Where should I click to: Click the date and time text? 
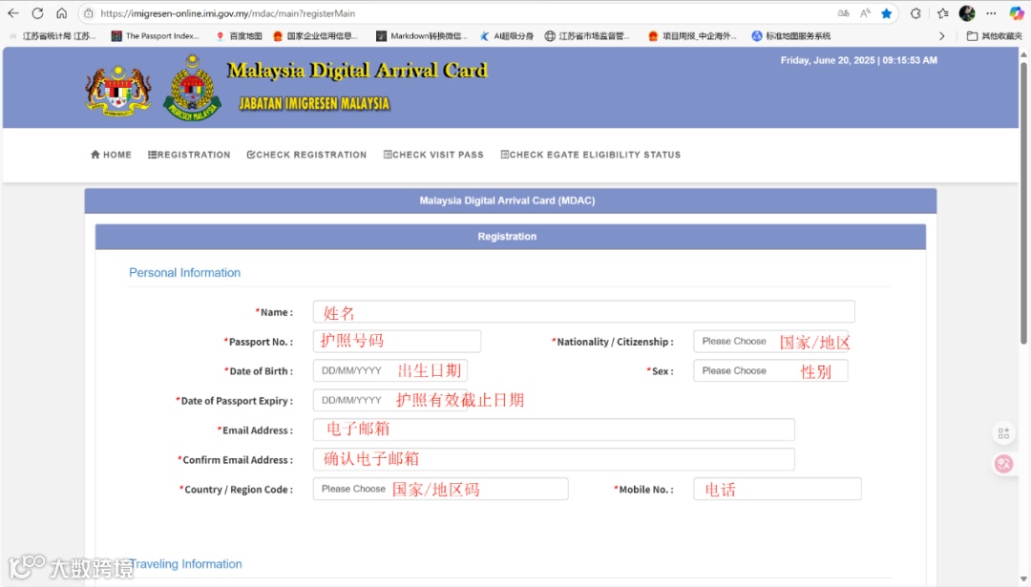point(859,60)
